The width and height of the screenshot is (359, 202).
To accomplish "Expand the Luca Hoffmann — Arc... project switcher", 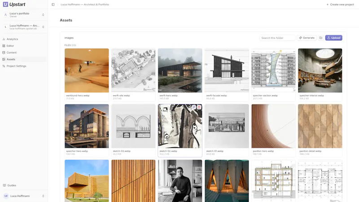I will [x=24, y=27].
